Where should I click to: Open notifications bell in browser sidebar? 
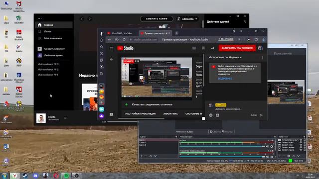click(x=102, y=40)
